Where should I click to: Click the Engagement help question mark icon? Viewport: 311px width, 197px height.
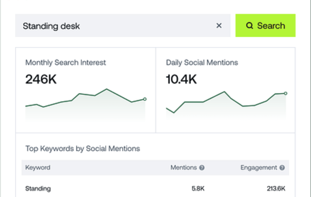tap(282, 168)
